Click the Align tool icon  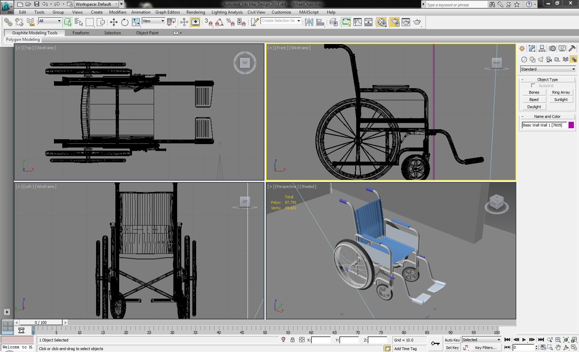(x=320, y=22)
